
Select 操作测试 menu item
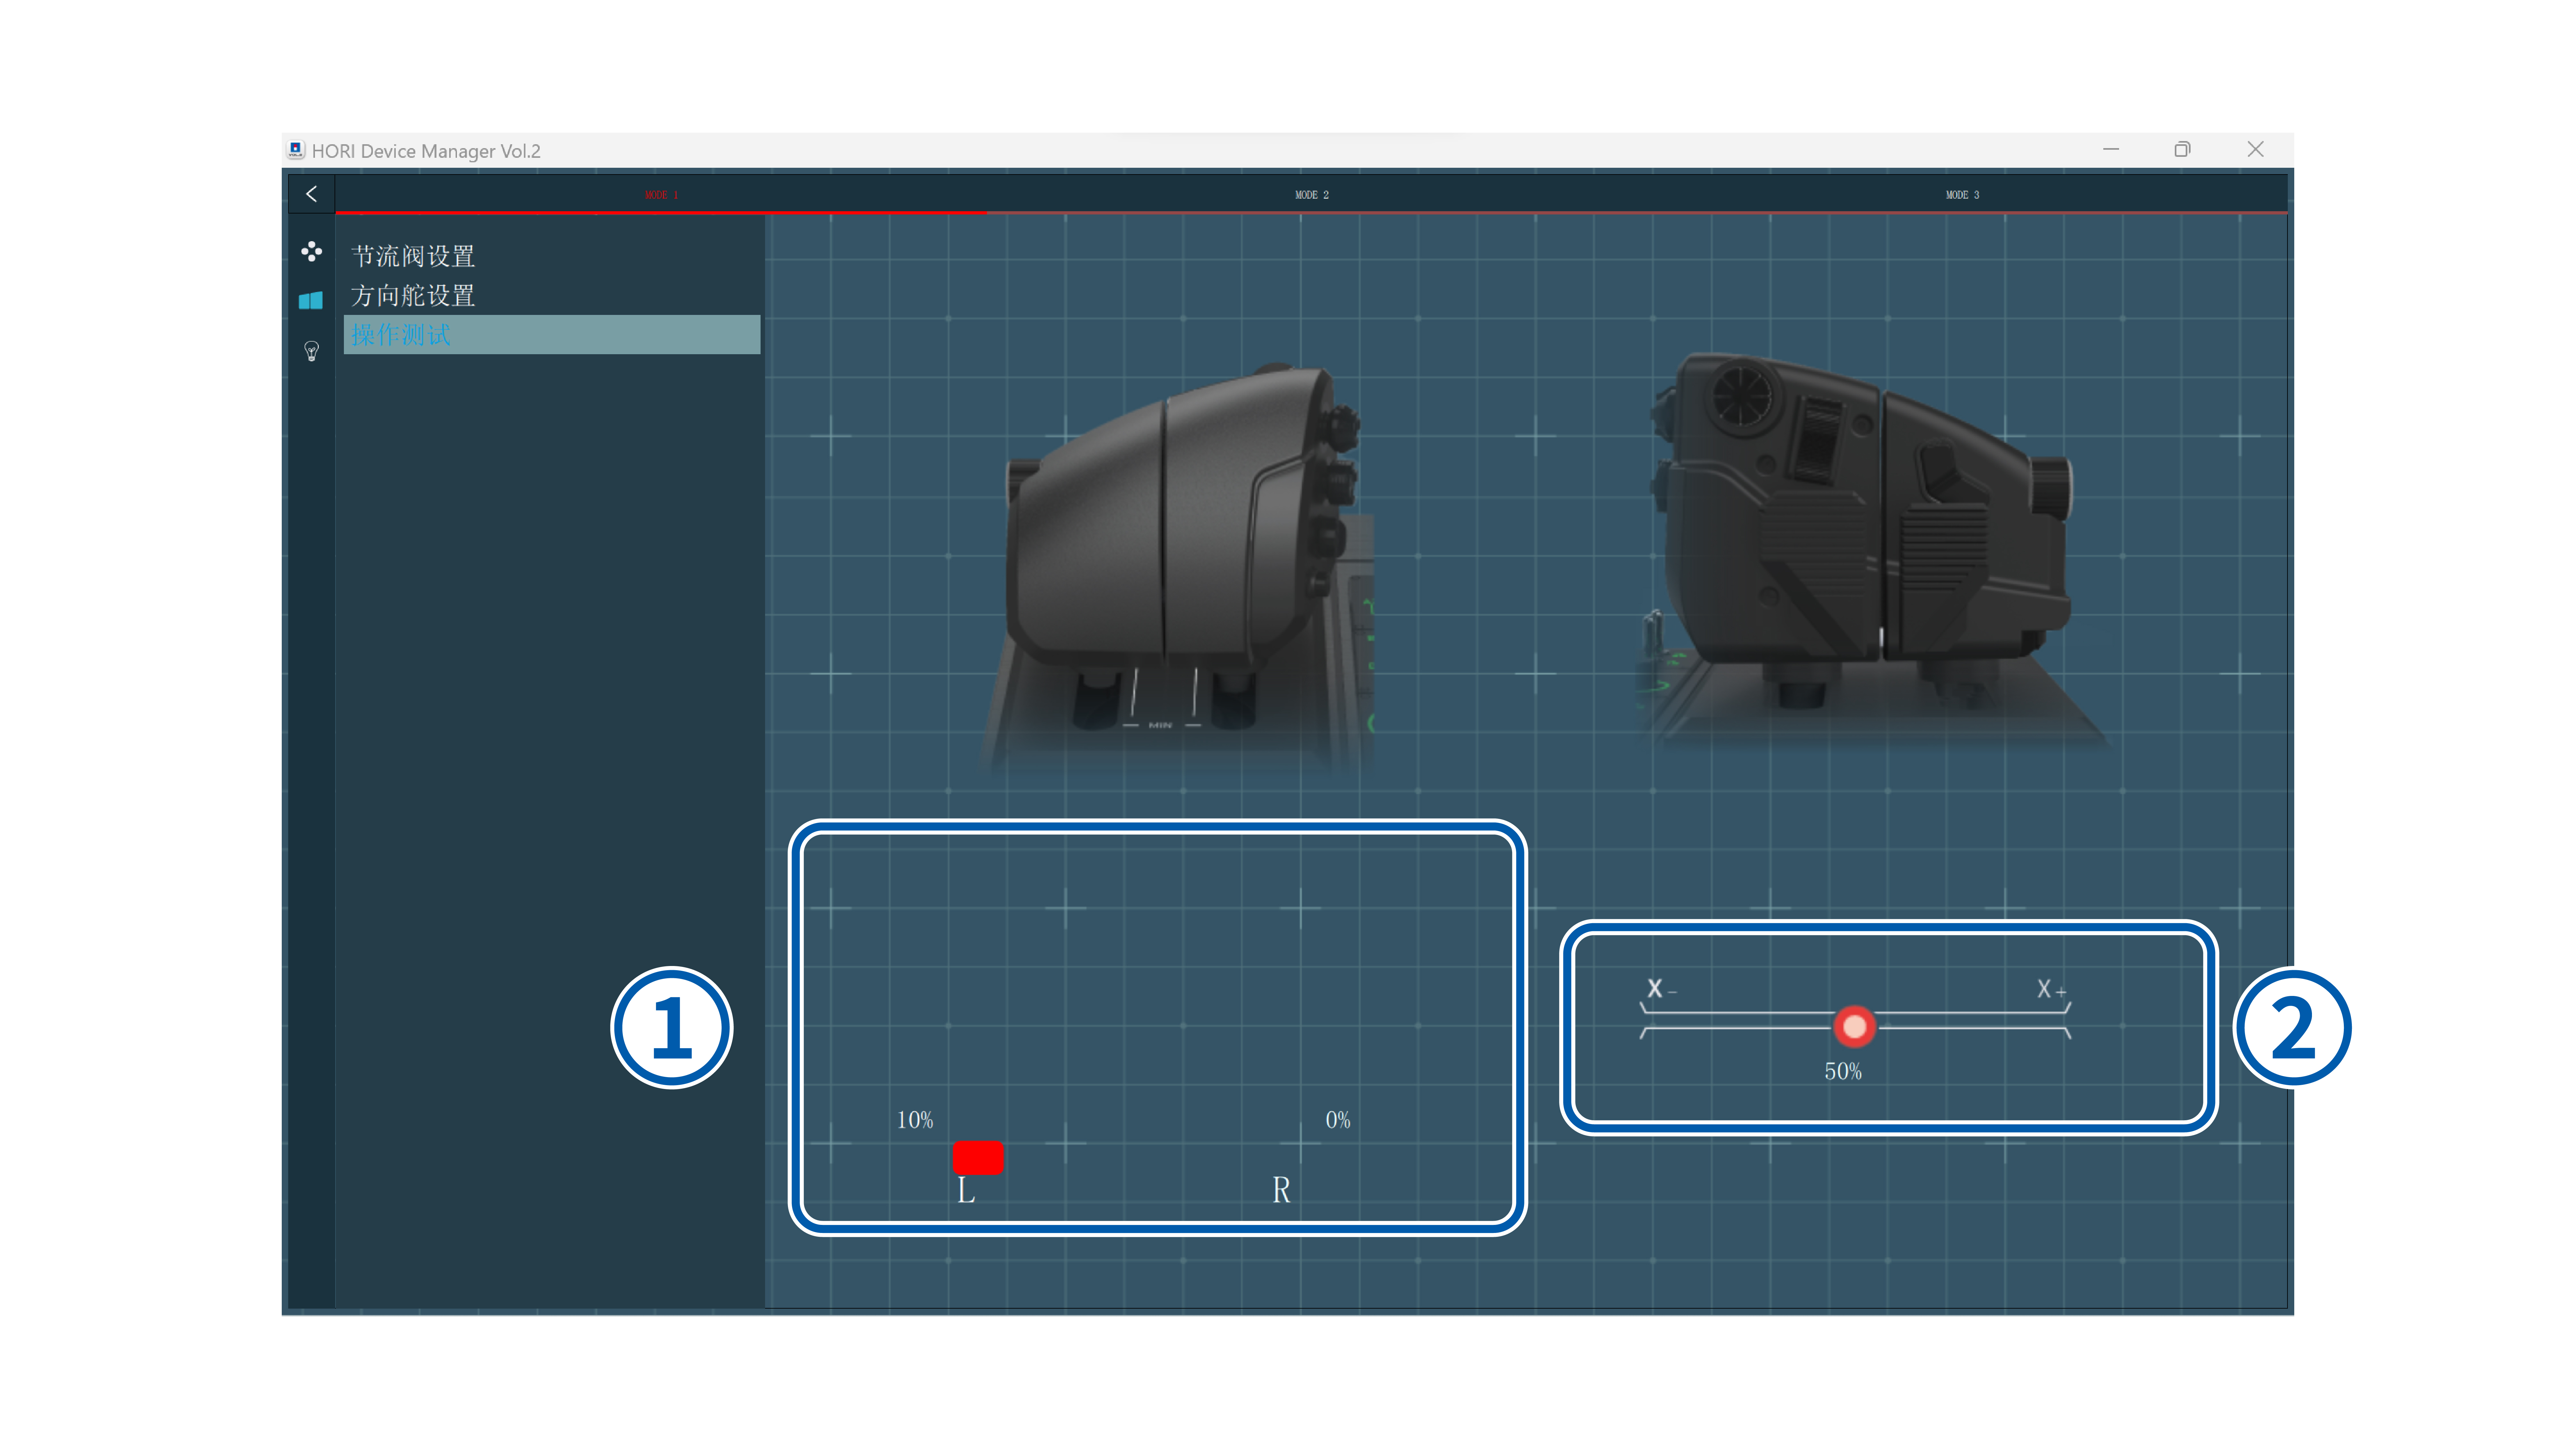552,335
